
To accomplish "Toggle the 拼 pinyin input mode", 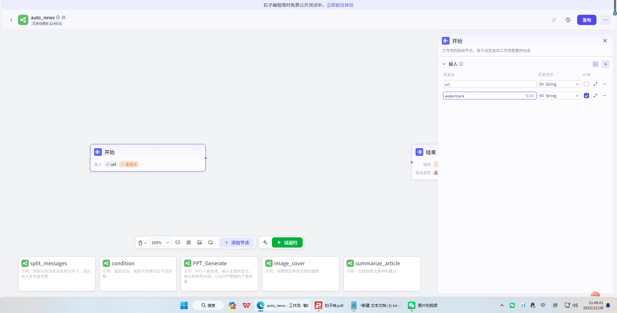I will [555, 305].
